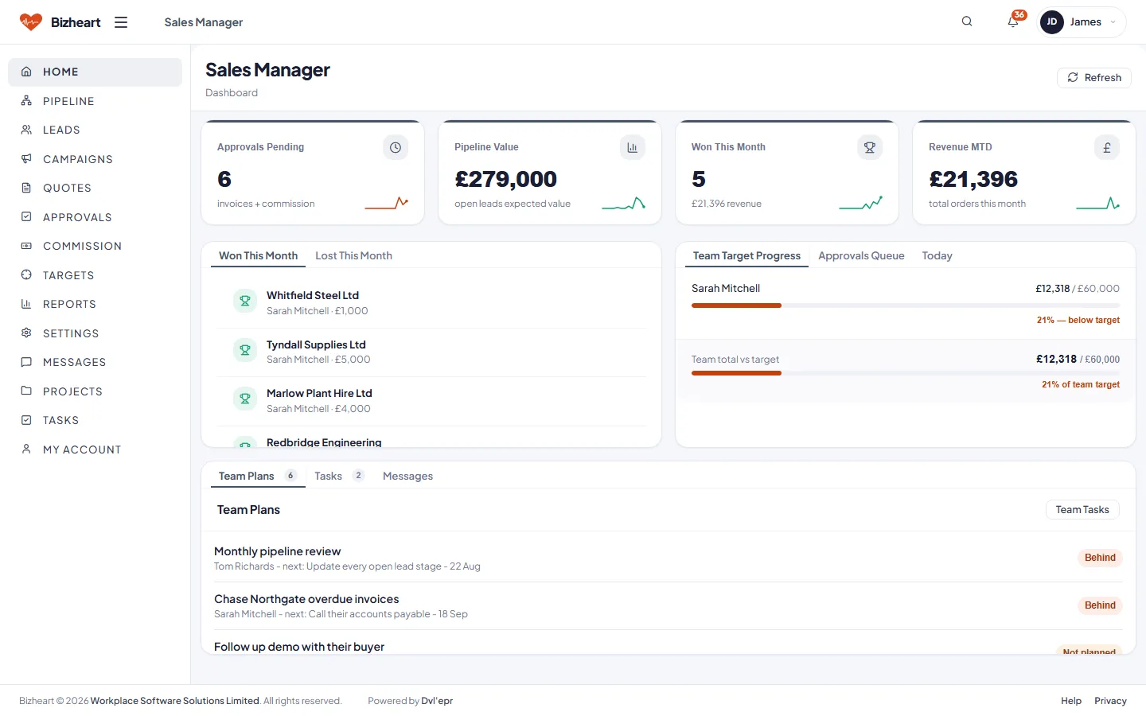Click the Bizheart heart logo
Image resolution: width=1146 pixels, height=716 pixels.
click(x=31, y=22)
